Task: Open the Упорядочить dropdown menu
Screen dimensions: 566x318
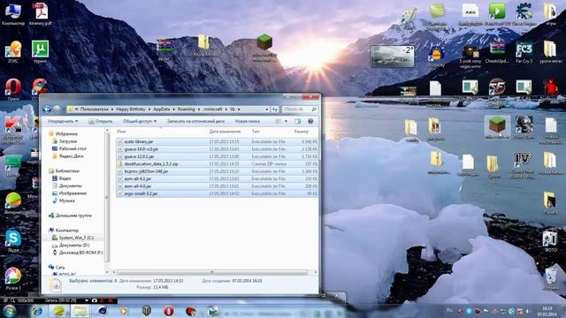Action: (63, 121)
